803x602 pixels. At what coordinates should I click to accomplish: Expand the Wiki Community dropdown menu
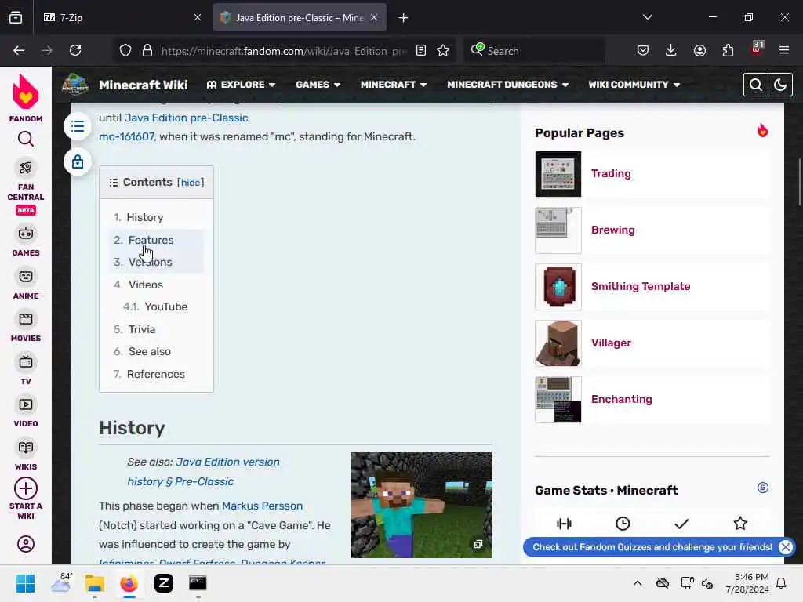(x=634, y=85)
